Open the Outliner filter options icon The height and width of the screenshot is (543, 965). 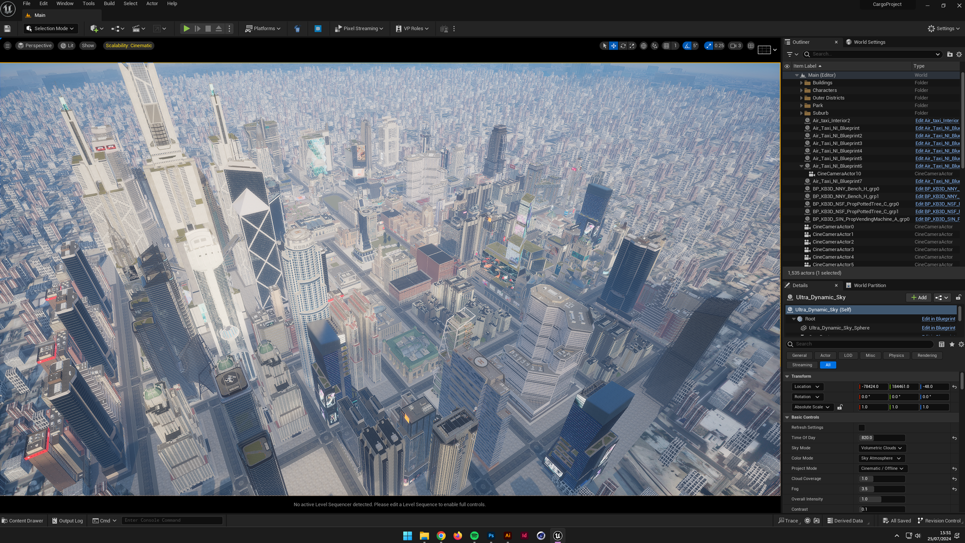click(792, 54)
